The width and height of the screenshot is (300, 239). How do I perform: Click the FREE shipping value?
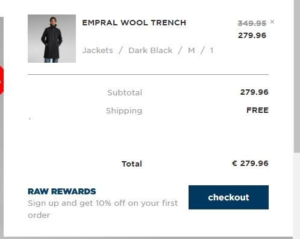pyautogui.click(x=257, y=110)
